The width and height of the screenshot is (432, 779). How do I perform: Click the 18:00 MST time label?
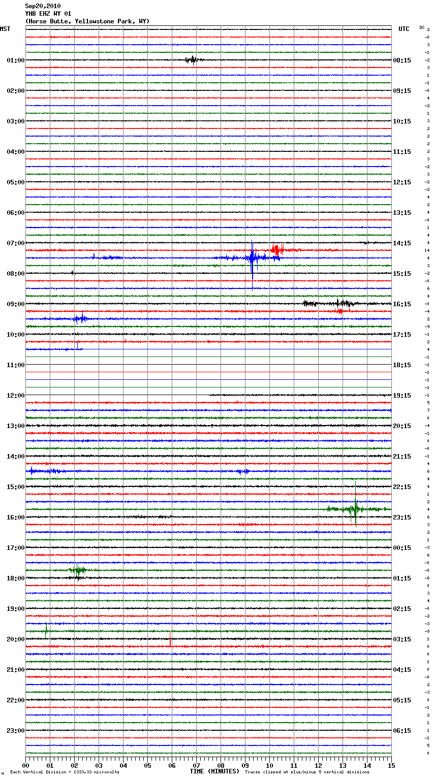pyautogui.click(x=16, y=578)
